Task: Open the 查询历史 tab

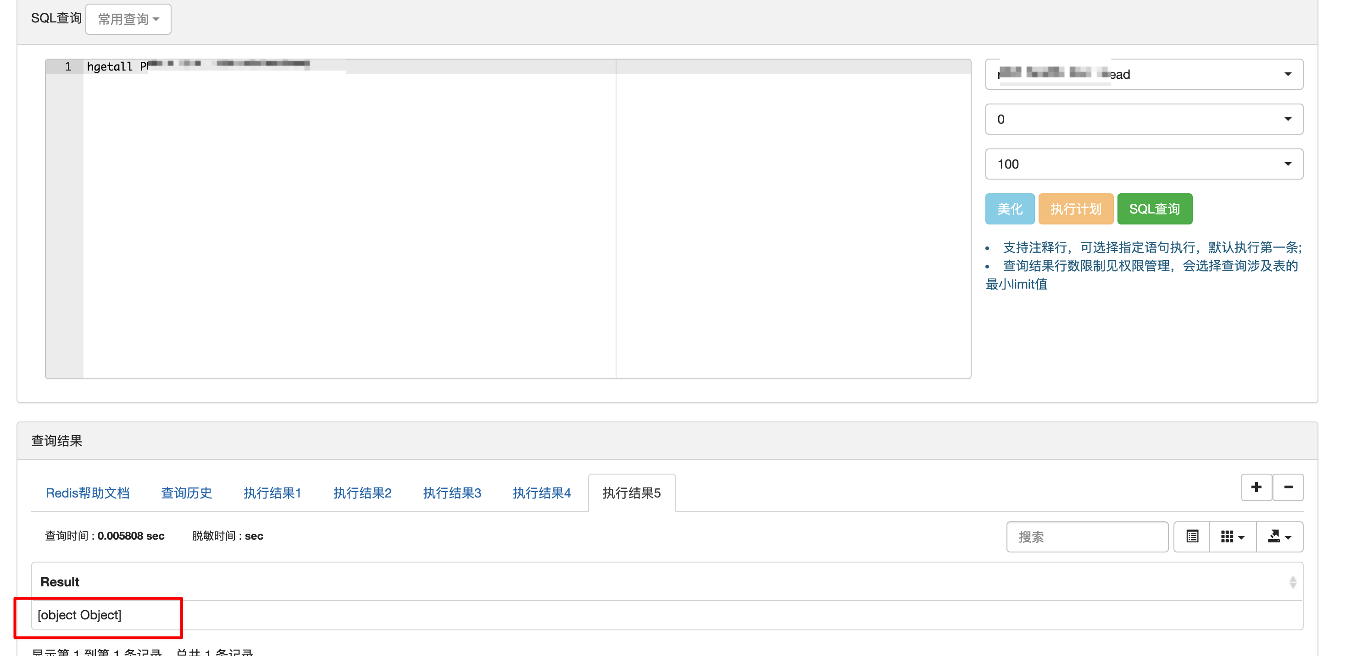Action: (186, 493)
